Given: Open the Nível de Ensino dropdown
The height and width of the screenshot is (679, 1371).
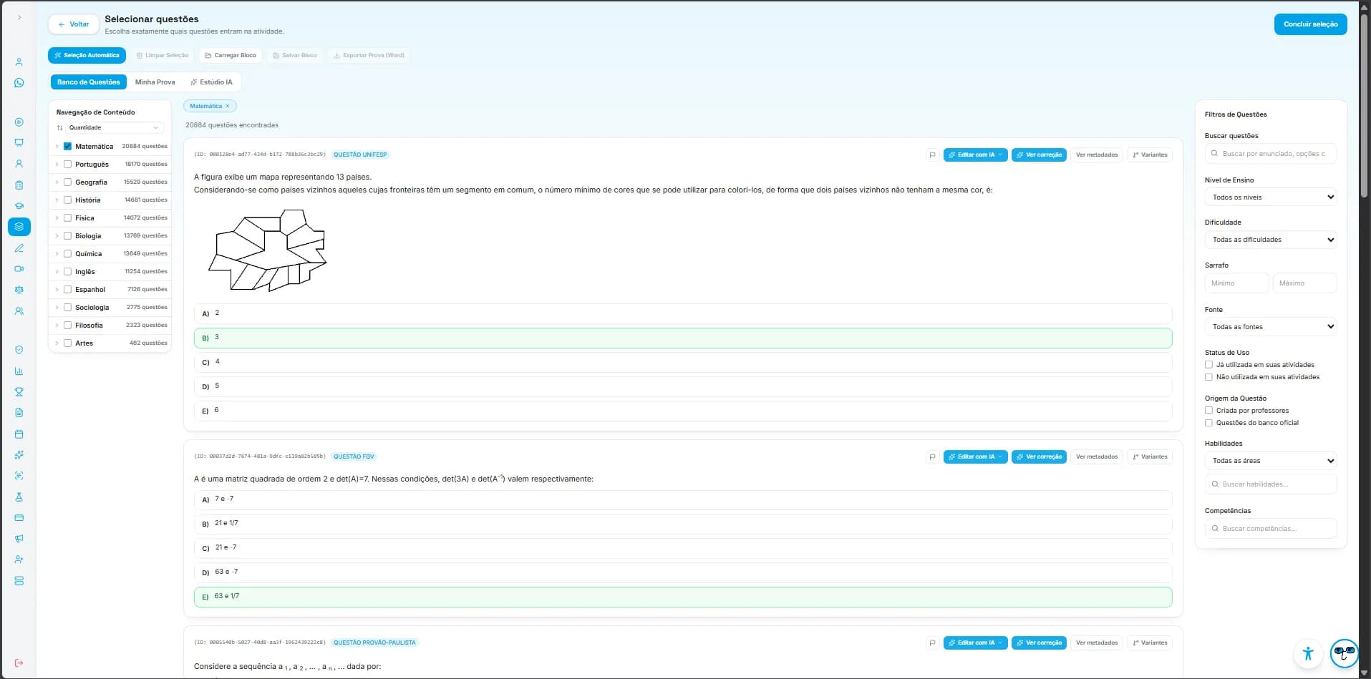Looking at the screenshot, I should (x=1270, y=197).
